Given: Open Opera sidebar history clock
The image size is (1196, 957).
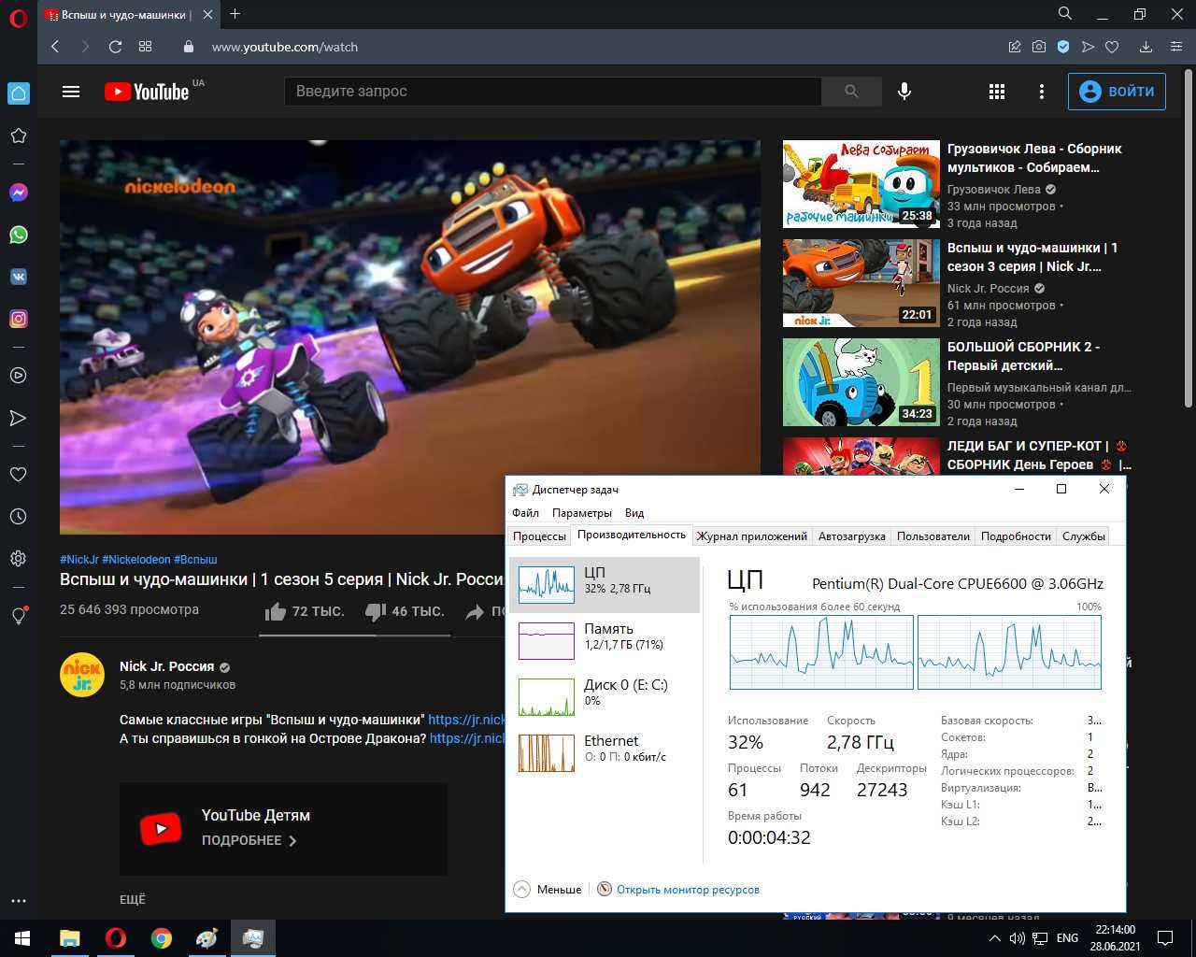Looking at the screenshot, I should pos(18,516).
